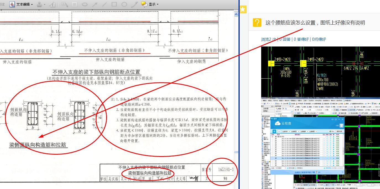Expand the 文本编辑 dropdown arrow
The height and width of the screenshot is (189, 380).
tap(32, 4)
